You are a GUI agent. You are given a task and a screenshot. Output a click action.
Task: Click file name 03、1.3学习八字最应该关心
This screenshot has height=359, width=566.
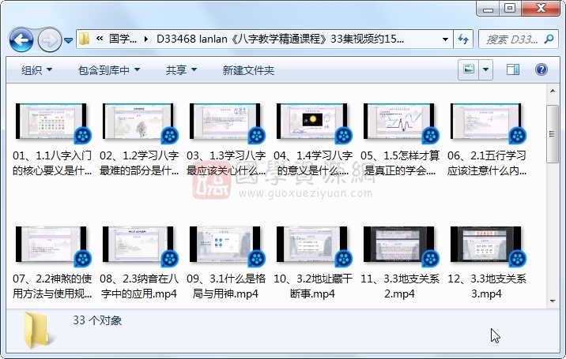(226, 163)
